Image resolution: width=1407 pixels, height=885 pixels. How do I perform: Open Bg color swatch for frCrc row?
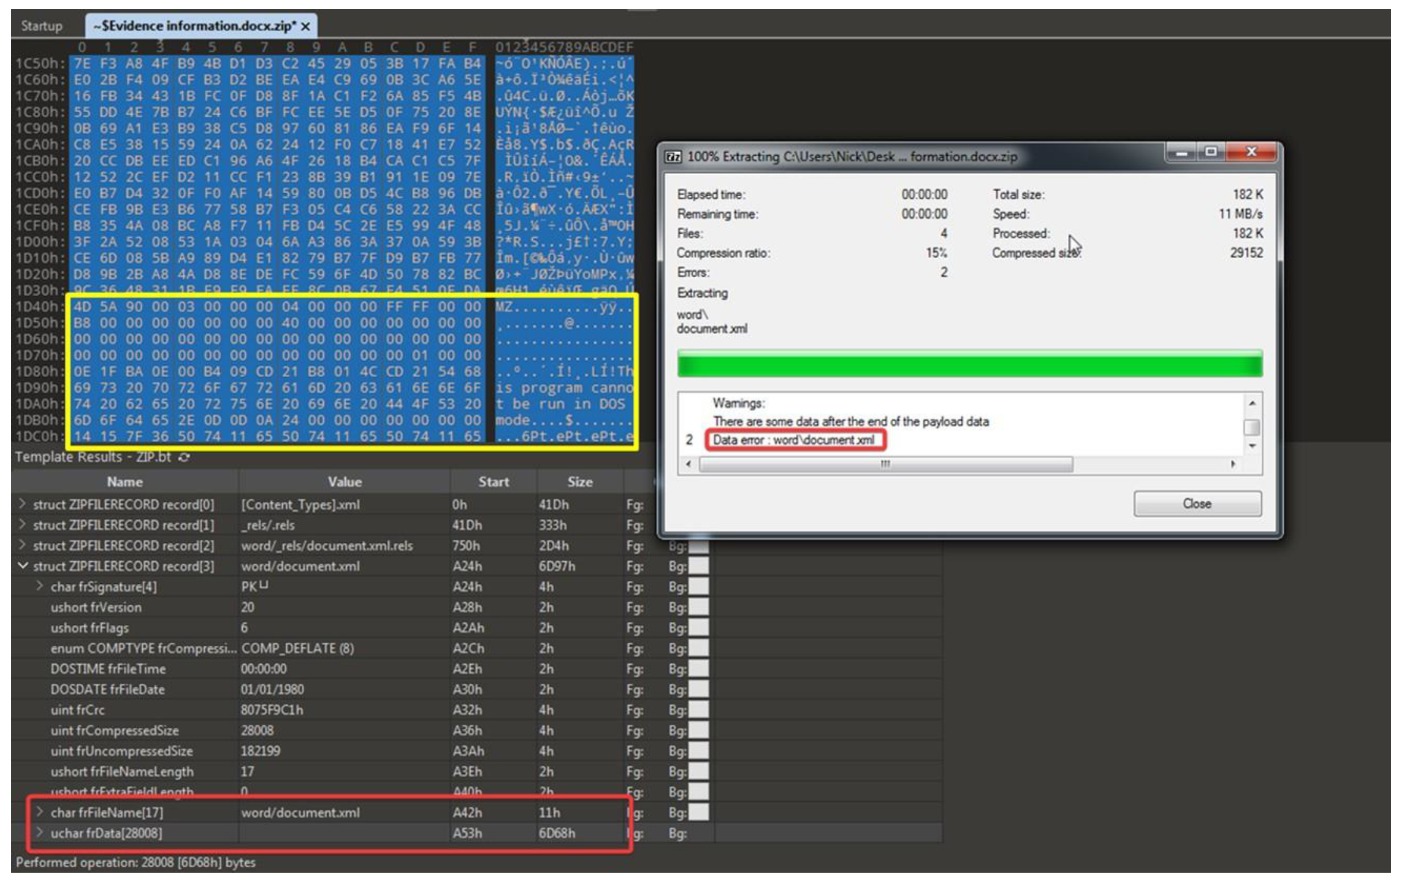pyautogui.click(x=698, y=710)
